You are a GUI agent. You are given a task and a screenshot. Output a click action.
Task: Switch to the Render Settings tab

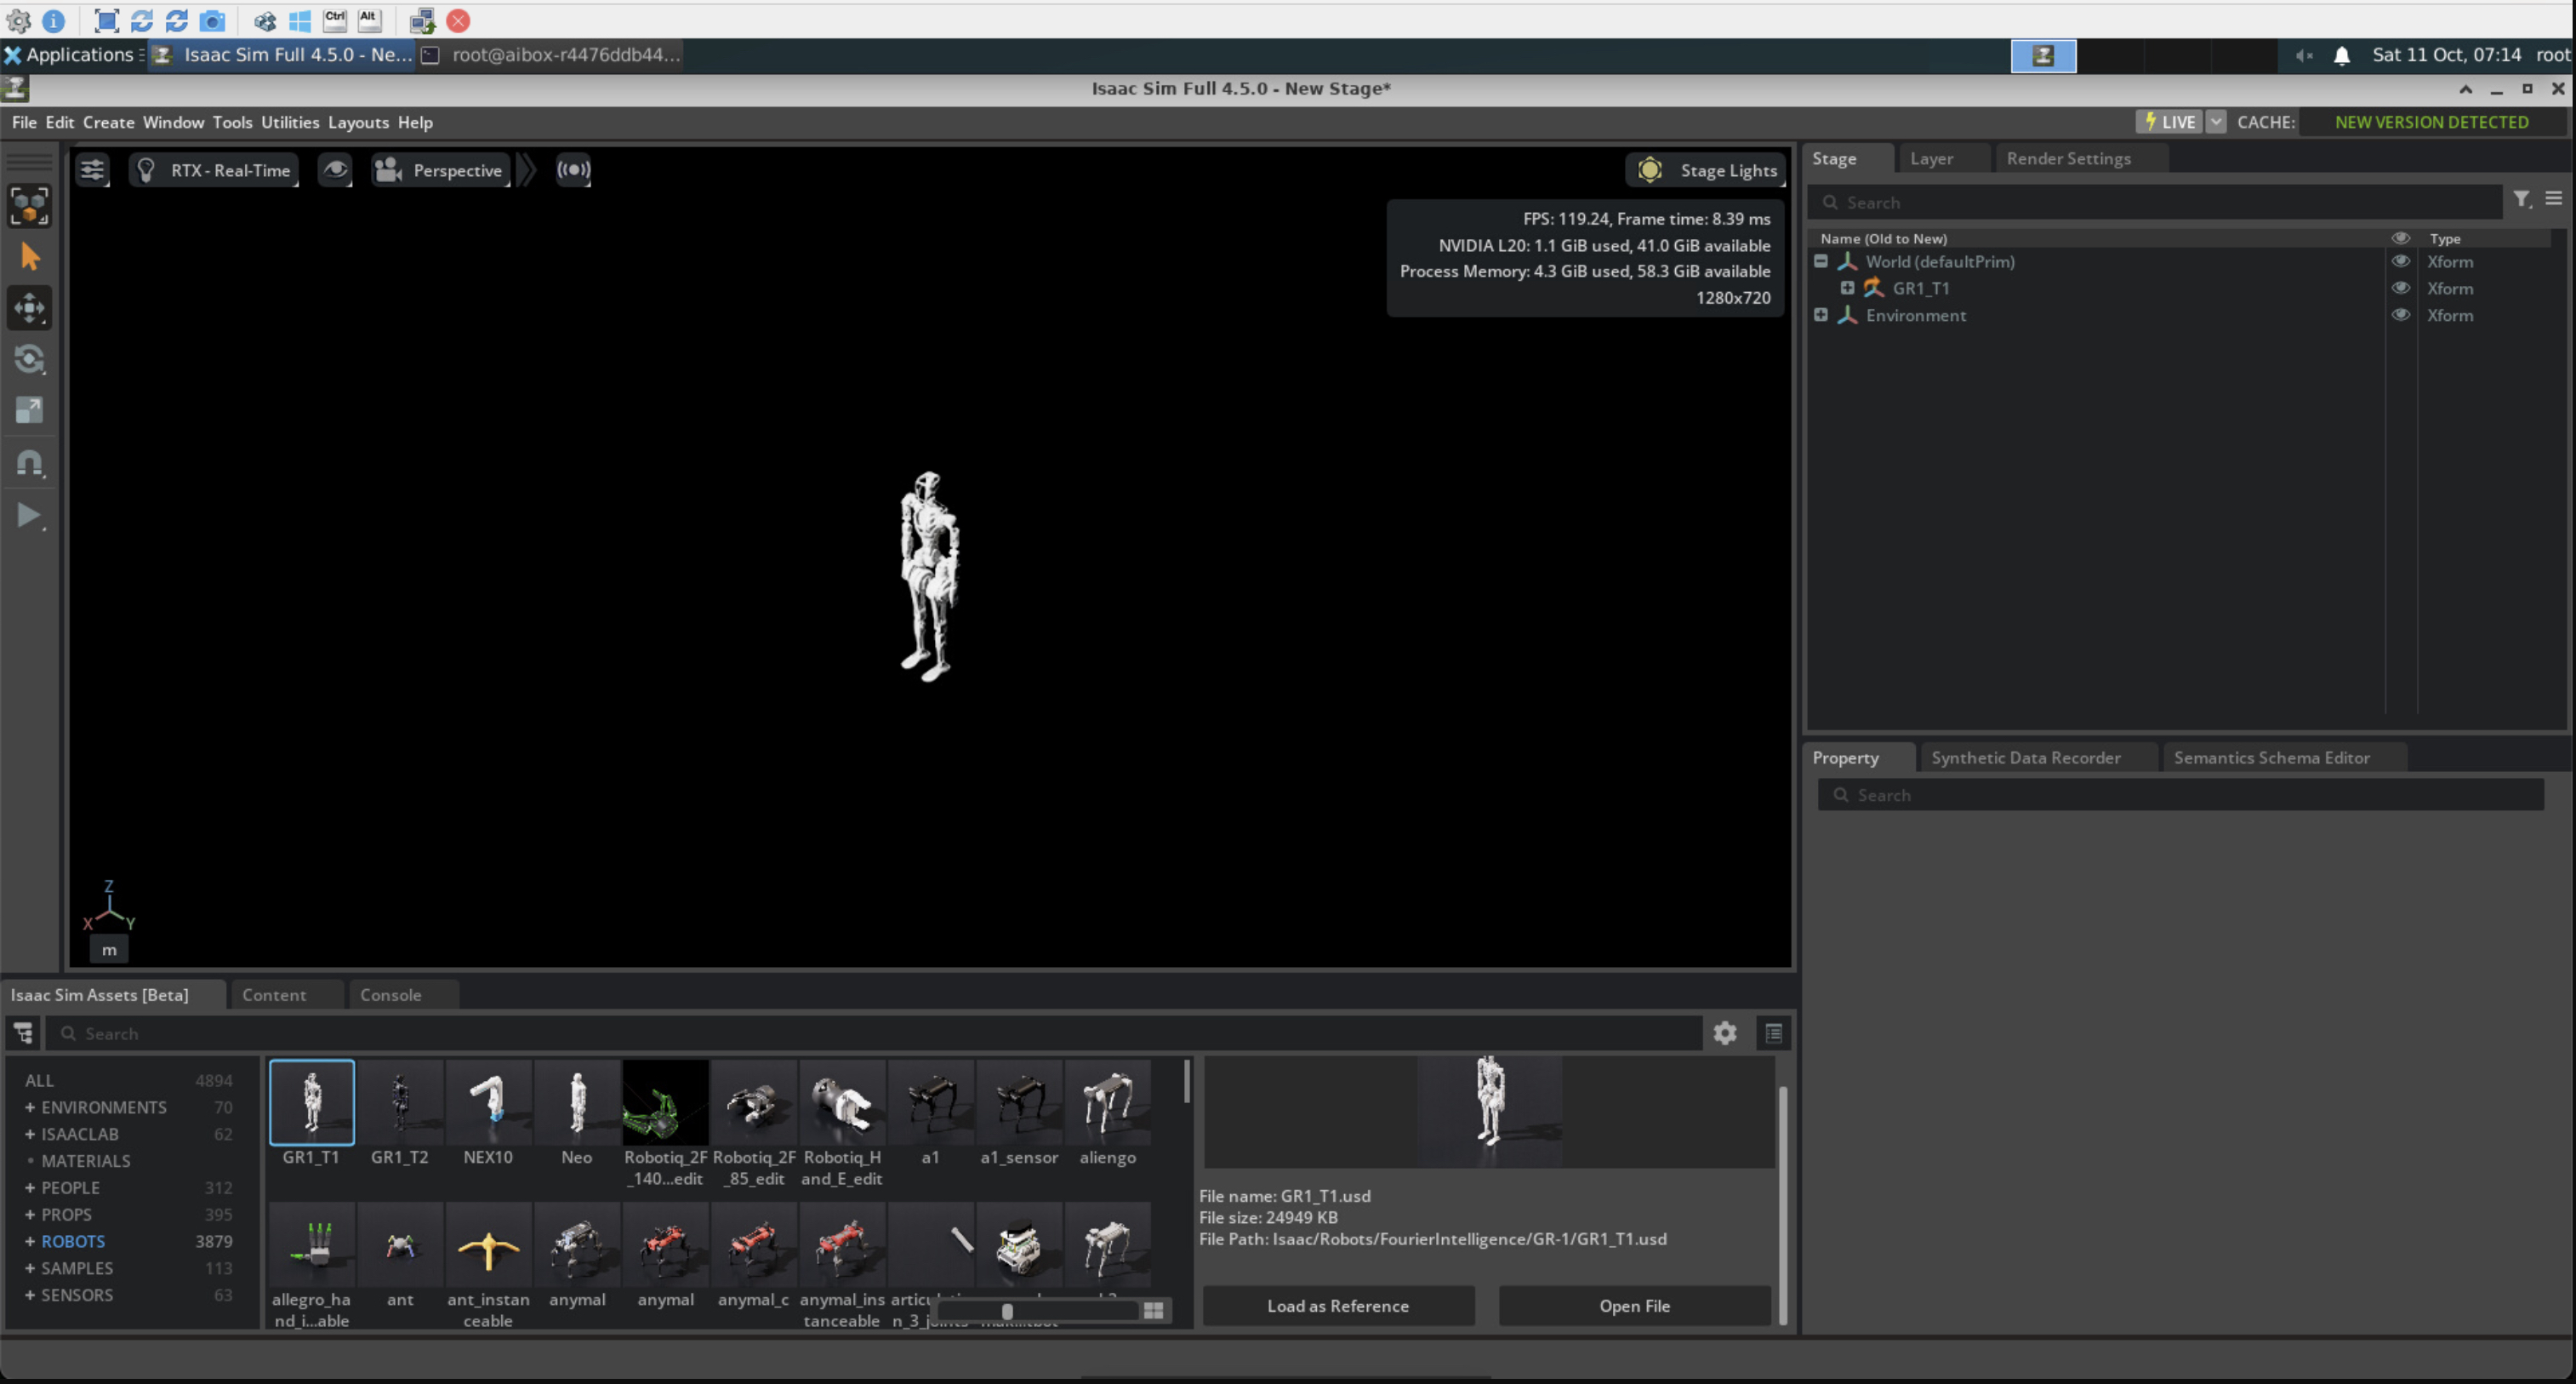click(x=2068, y=158)
